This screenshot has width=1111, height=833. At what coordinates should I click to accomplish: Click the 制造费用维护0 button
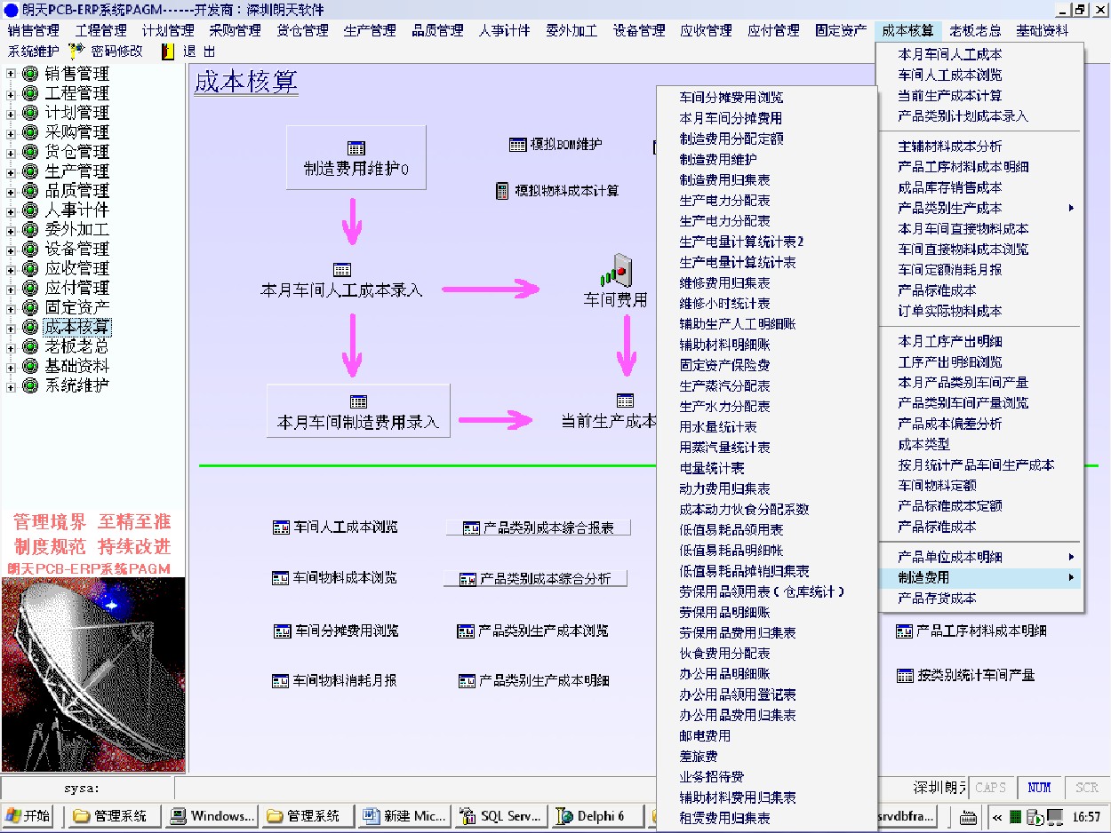(x=356, y=158)
